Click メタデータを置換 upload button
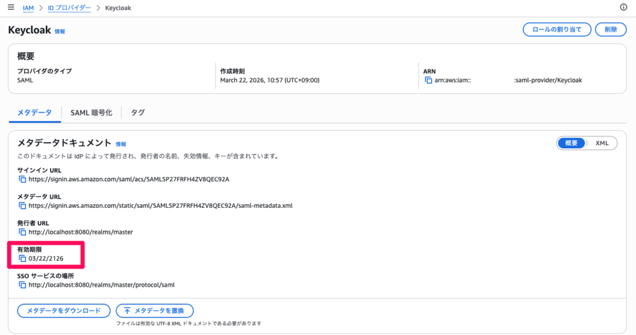Viewport: 636px width, 335px height. (155, 310)
